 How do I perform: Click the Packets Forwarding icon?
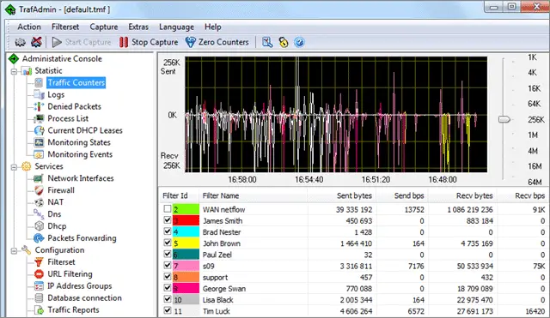point(39,238)
